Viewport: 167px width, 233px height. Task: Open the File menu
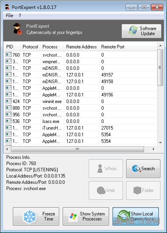9,16
